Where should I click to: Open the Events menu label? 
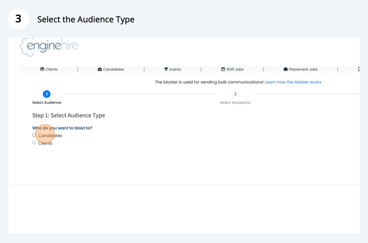pyautogui.click(x=175, y=69)
